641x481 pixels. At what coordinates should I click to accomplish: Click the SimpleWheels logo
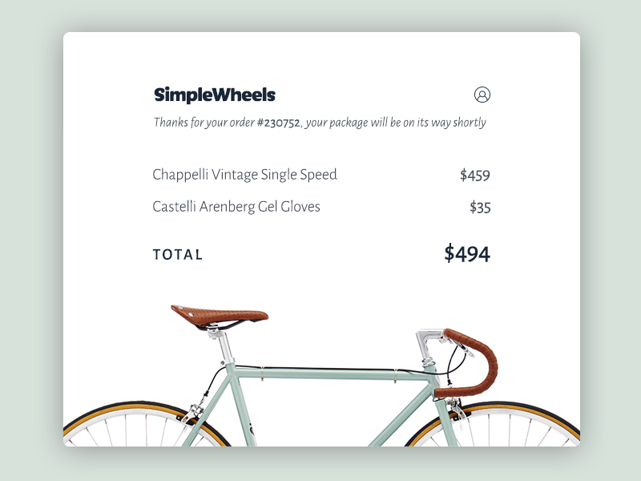coord(215,95)
